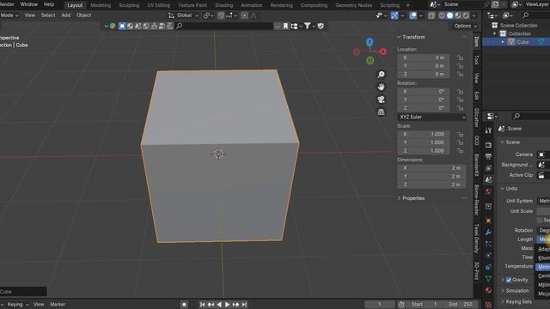Open World properties tab icon
This screenshot has height=309, width=550.
[488, 191]
